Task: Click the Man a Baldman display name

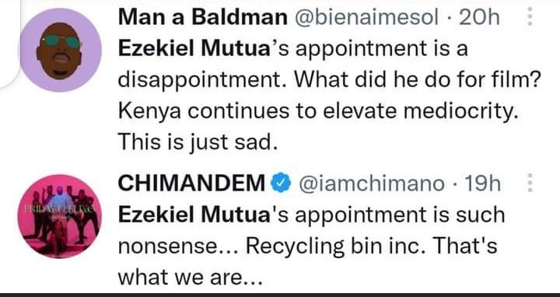Action: pos(202,17)
